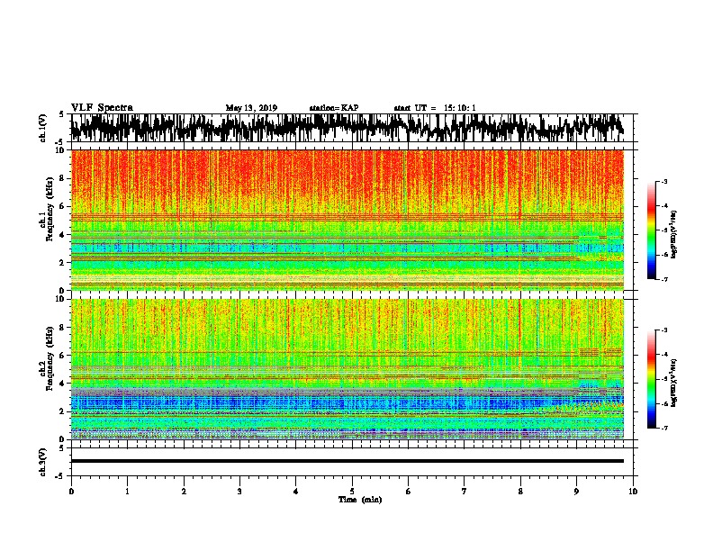Click the 'ch.1(V)' waveform axis label
Image resolution: width=713 pixels, height=551 pixels.
click(x=43, y=128)
